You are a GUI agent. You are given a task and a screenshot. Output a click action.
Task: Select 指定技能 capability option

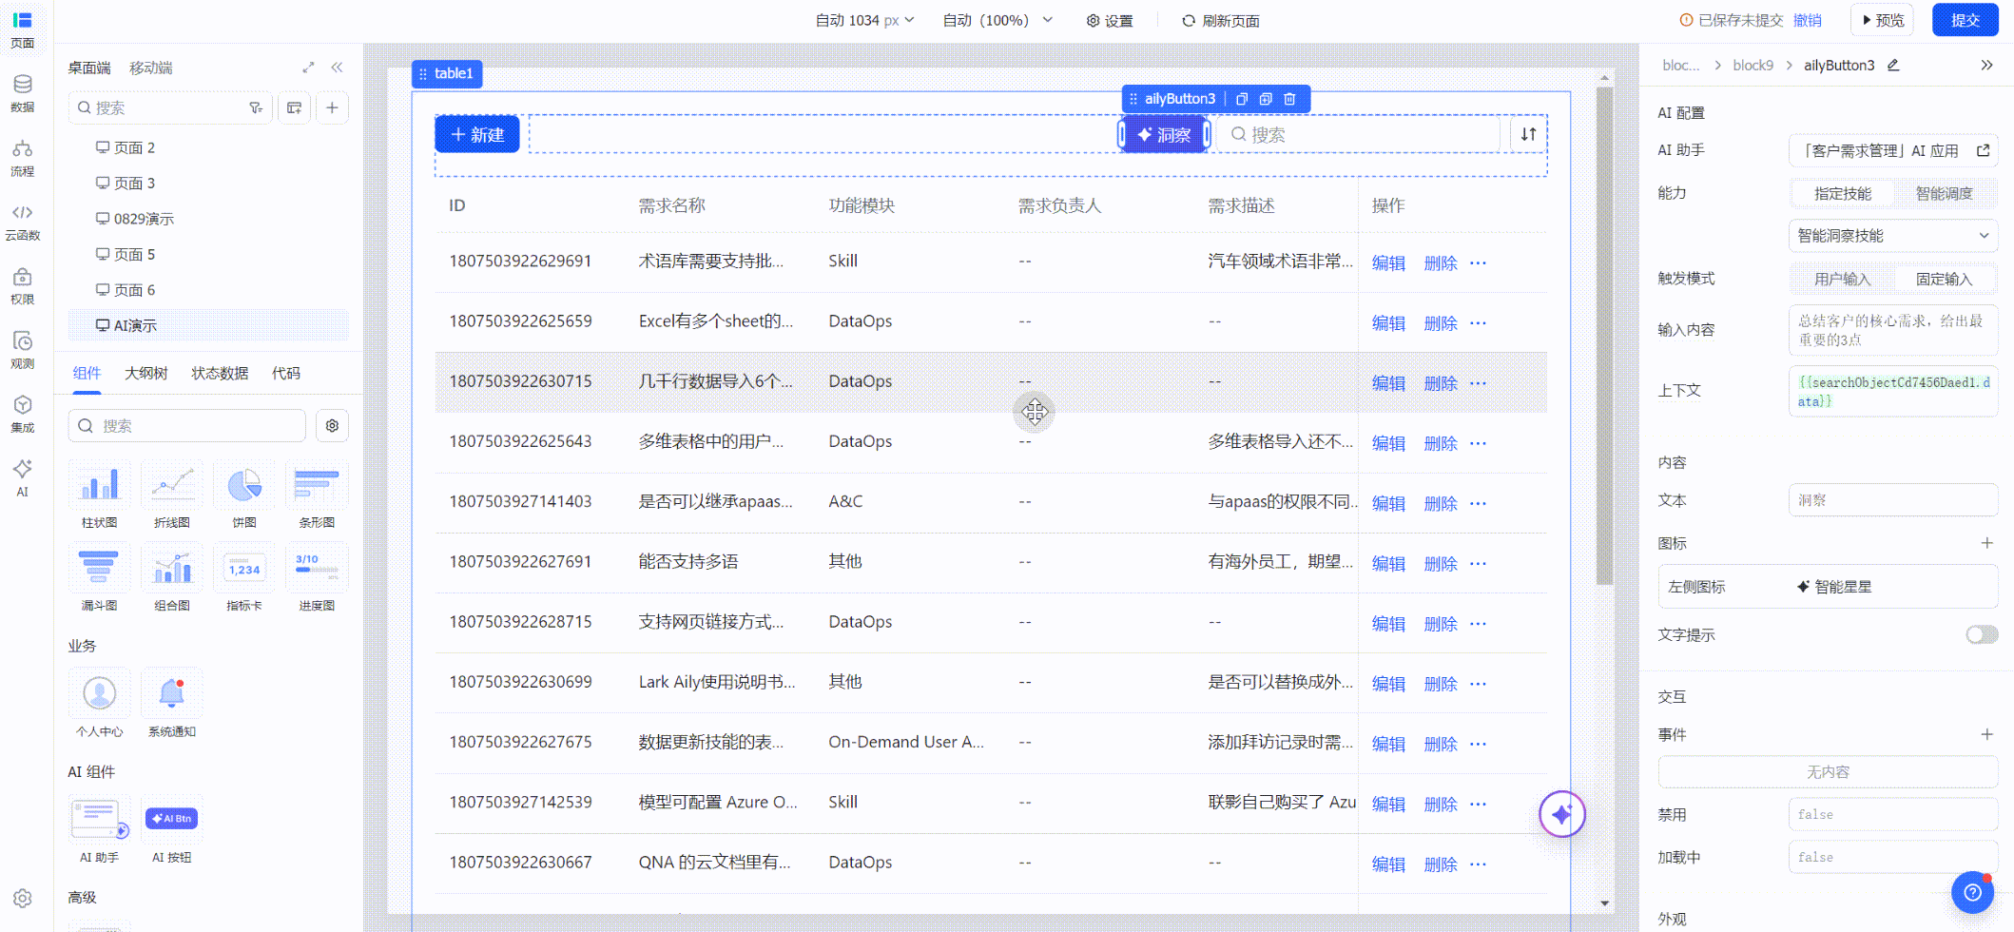[x=1842, y=193]
